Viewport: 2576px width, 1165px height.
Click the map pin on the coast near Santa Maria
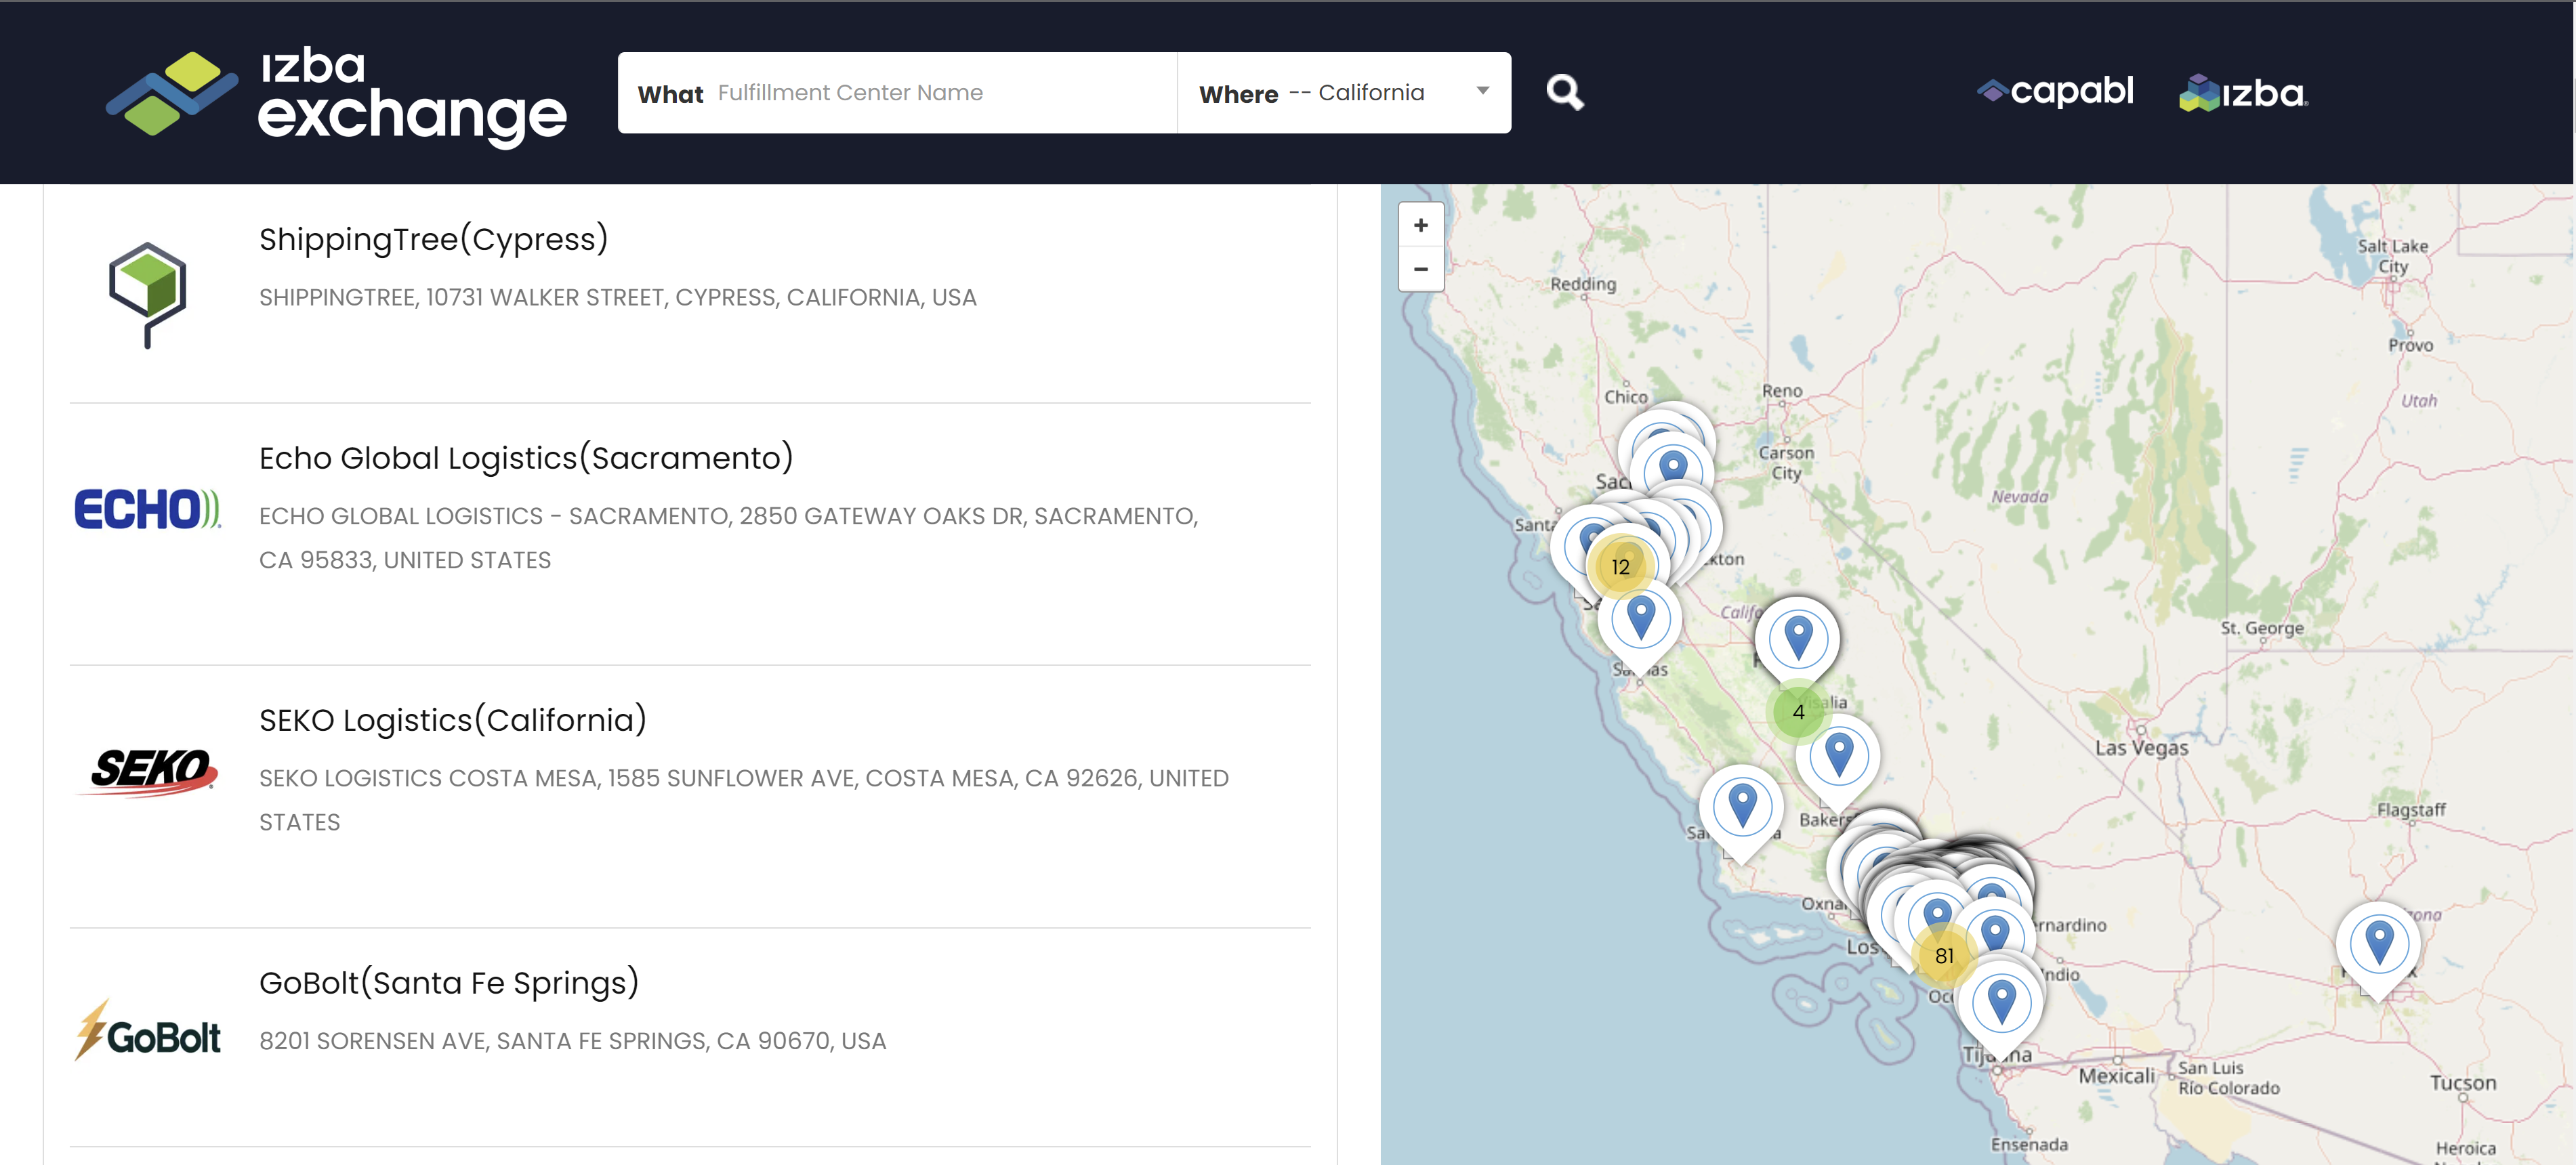tap(1742, 809)
